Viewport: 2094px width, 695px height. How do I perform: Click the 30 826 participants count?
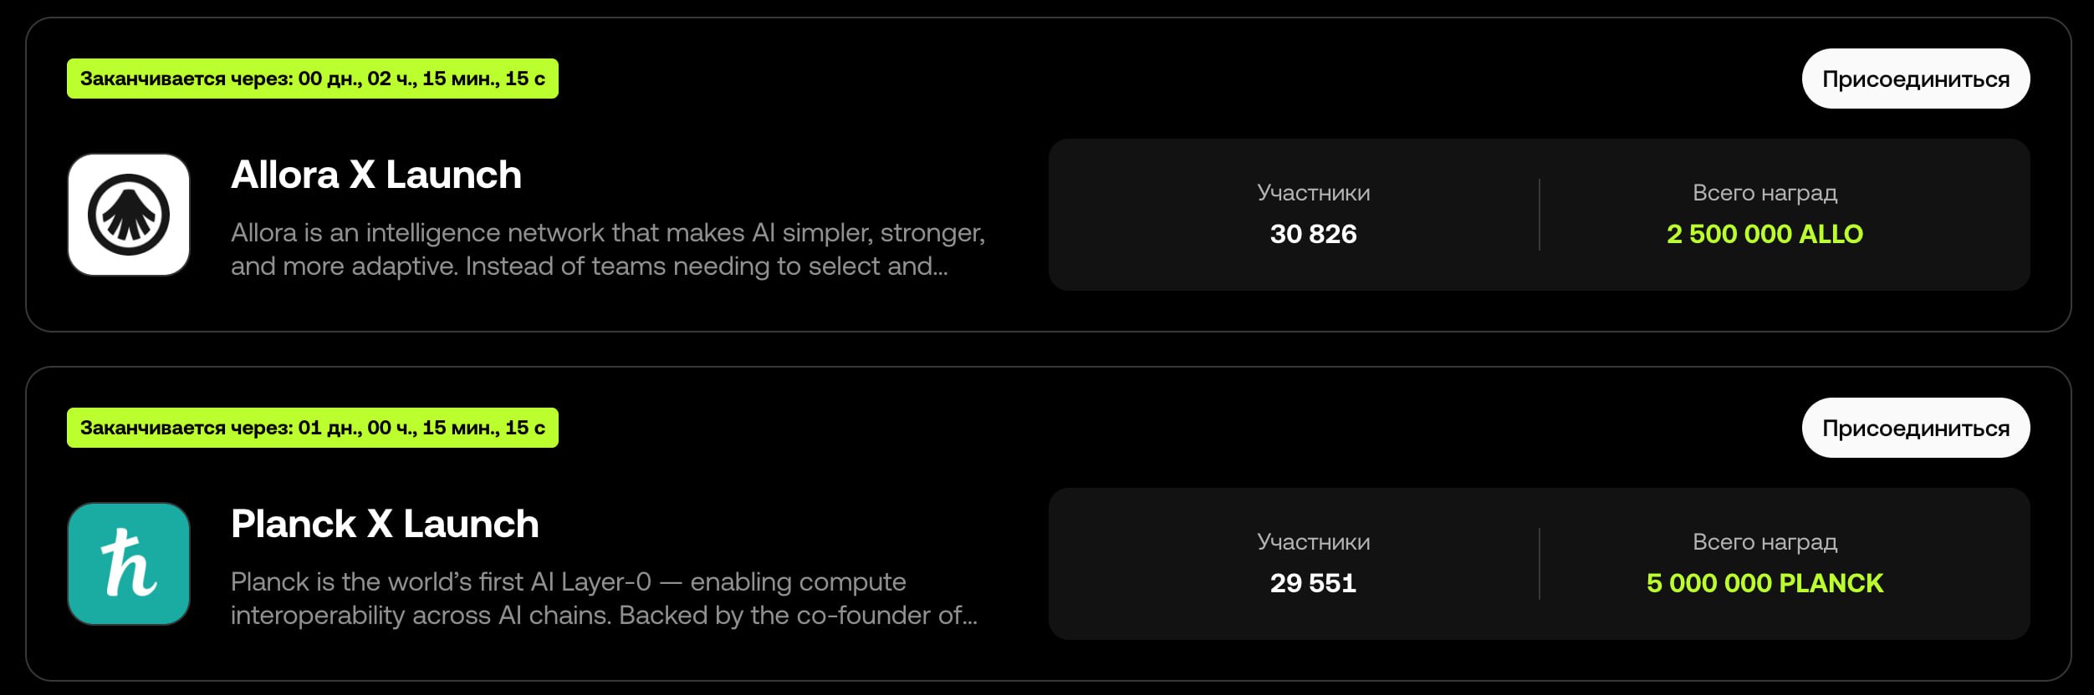point(1313,234)
